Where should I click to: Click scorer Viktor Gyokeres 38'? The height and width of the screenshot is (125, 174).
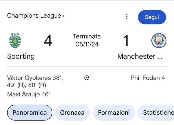(35, 78)
